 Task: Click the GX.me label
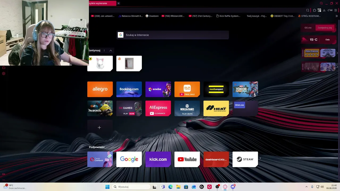(308, 28)
